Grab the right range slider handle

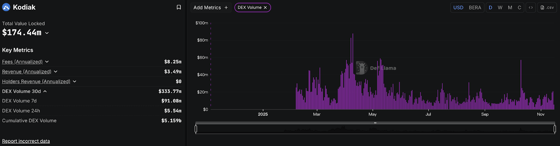pyautogui.click(x=555, y=129)
